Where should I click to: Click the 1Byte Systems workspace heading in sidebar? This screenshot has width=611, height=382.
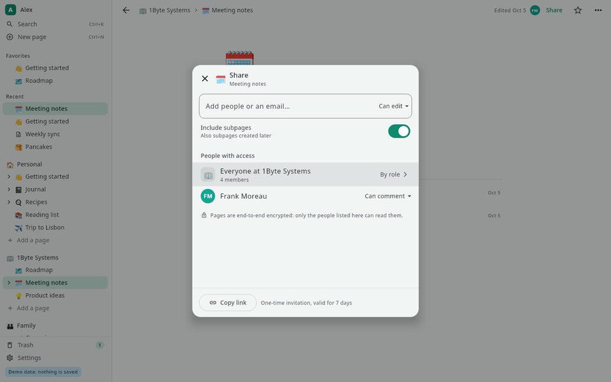[38, 258]
